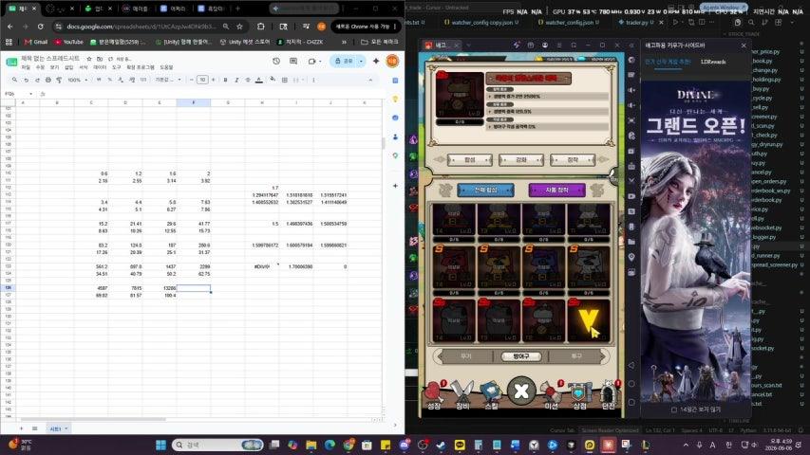
Task: Open the Edit menu in Sheets
Action: pyautogui.click(x=40, y=67)
